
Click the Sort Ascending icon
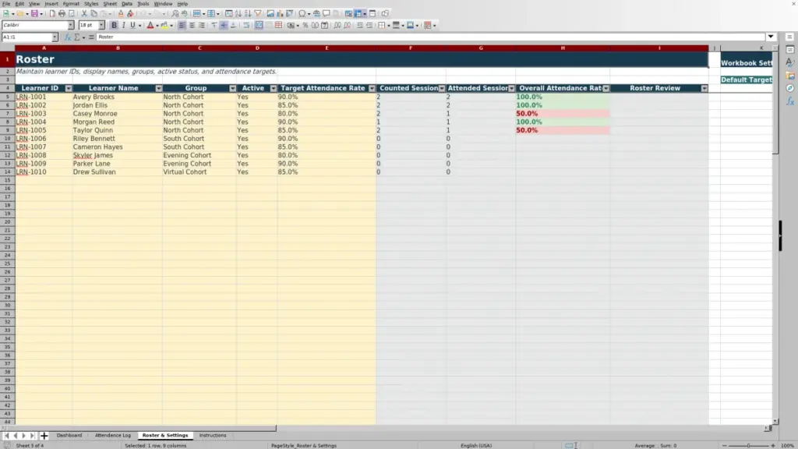238,13
